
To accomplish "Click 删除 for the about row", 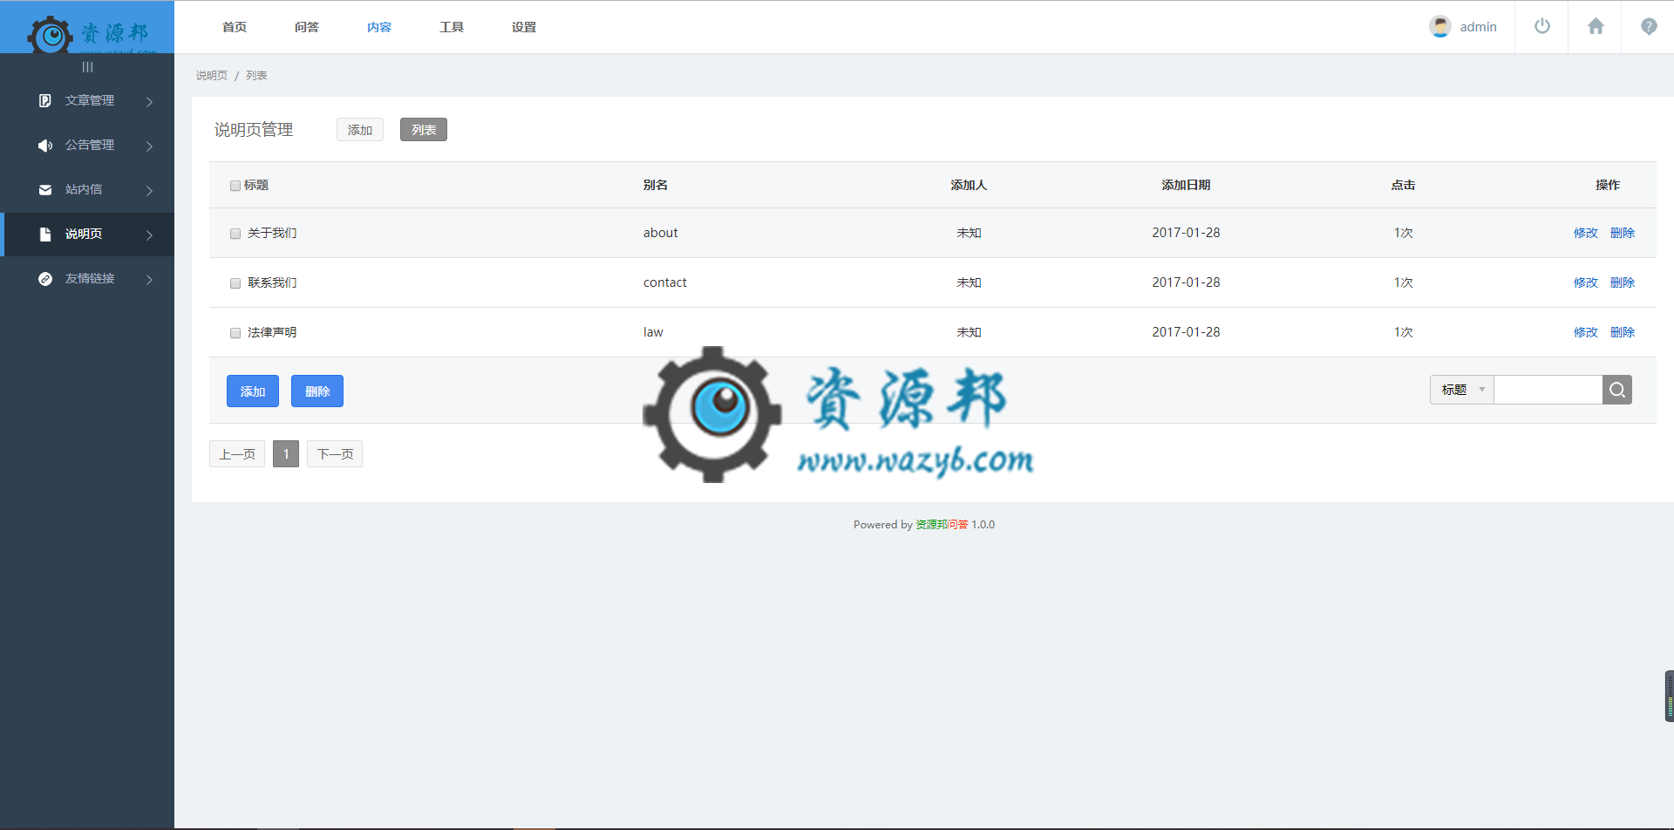I will (1623, 233).
